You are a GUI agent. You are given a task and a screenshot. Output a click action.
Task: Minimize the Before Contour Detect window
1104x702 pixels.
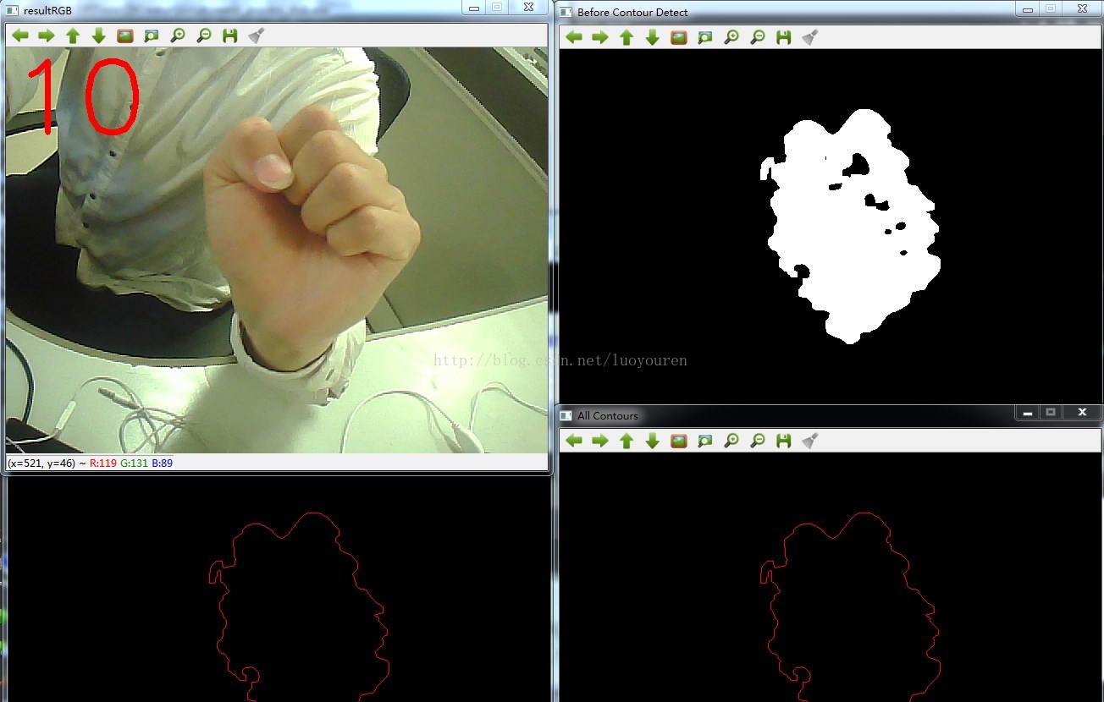tap(1028, 8)
